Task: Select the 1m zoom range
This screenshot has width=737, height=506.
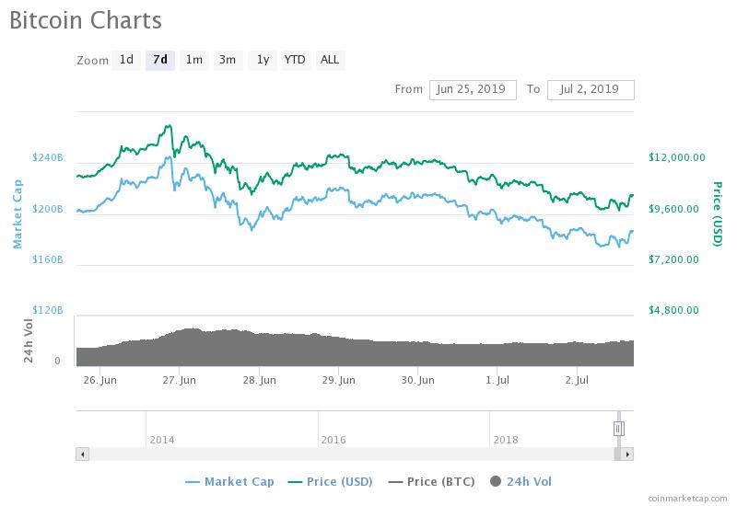Action: click(194, 60)
